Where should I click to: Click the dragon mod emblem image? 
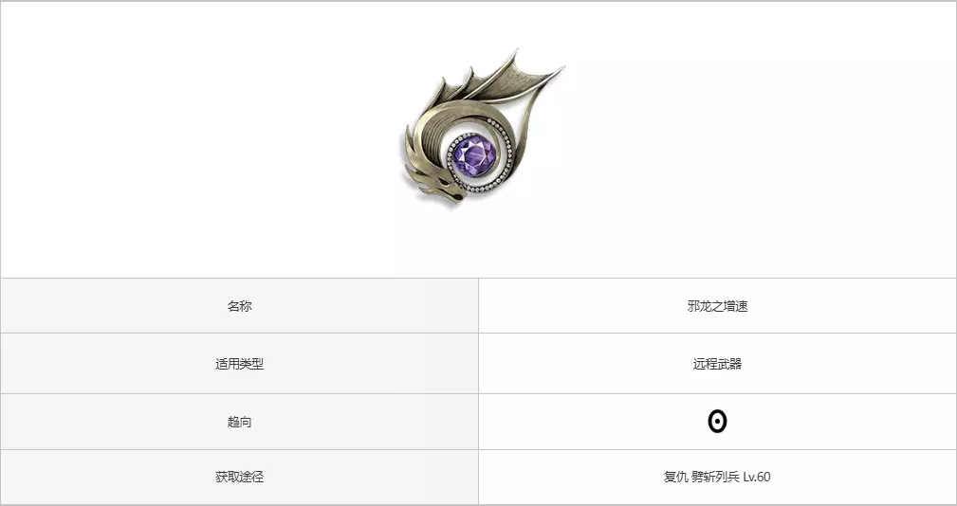click(482, 126)
